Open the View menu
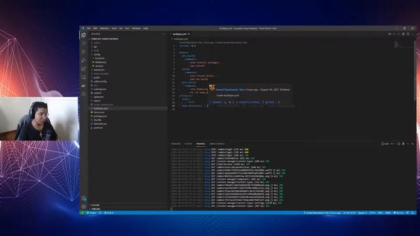Viewport: 420px width, 236px height. pos(114,28)
